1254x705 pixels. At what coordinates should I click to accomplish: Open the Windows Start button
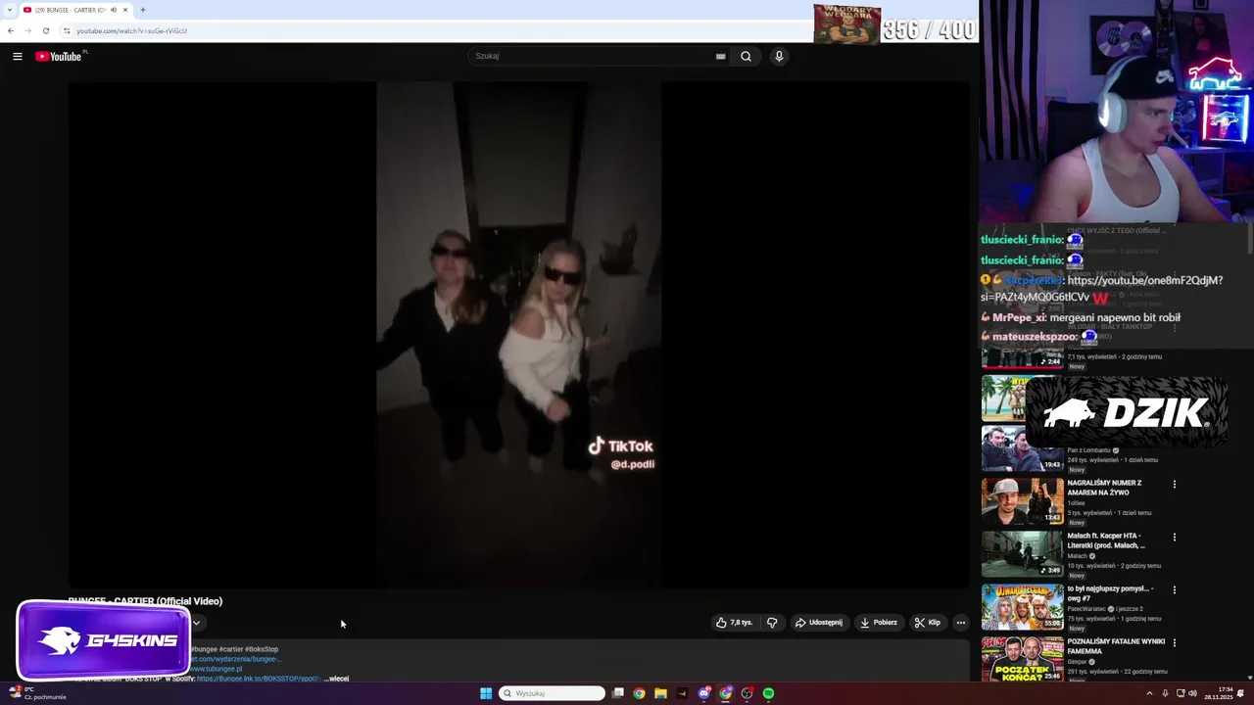pos(486,693)
